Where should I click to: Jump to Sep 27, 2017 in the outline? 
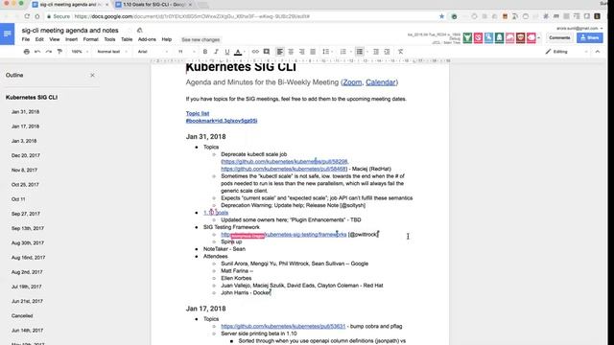pyautogui.click(x=26, y=214)
